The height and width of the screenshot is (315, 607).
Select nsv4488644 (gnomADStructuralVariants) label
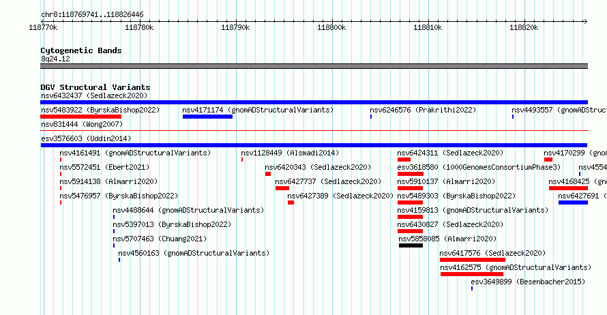pyautogui.click(x=188, y=210)
